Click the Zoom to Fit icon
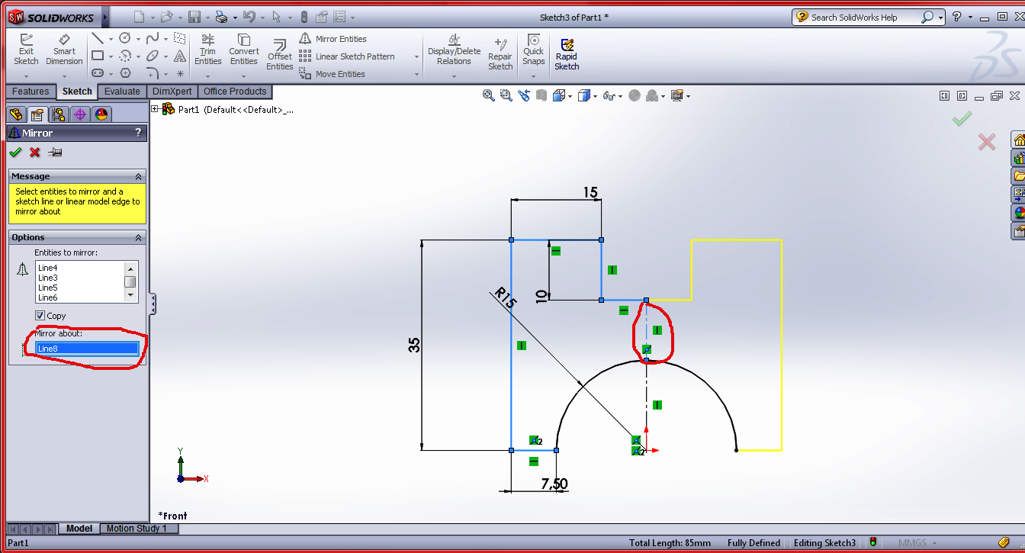 point(489,95)
